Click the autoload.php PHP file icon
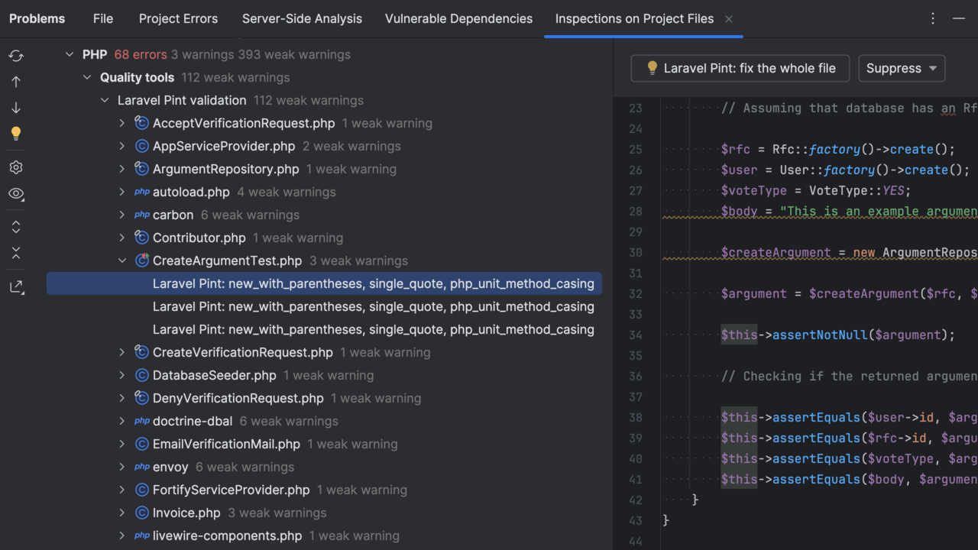Screen dimensions: 978x550 (141, 192)
